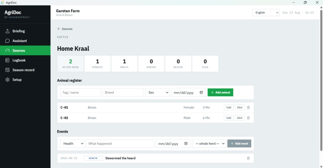Select Sources in the sidebar
323x168 pixels.
pos(25,50)
